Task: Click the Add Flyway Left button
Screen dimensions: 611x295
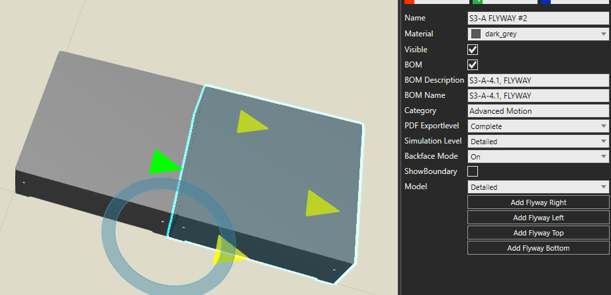Action: (538, 218)
